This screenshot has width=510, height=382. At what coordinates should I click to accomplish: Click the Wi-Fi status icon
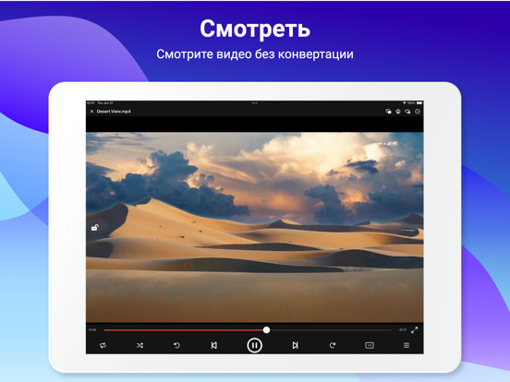pyautogui.click(x=405, y=103)
